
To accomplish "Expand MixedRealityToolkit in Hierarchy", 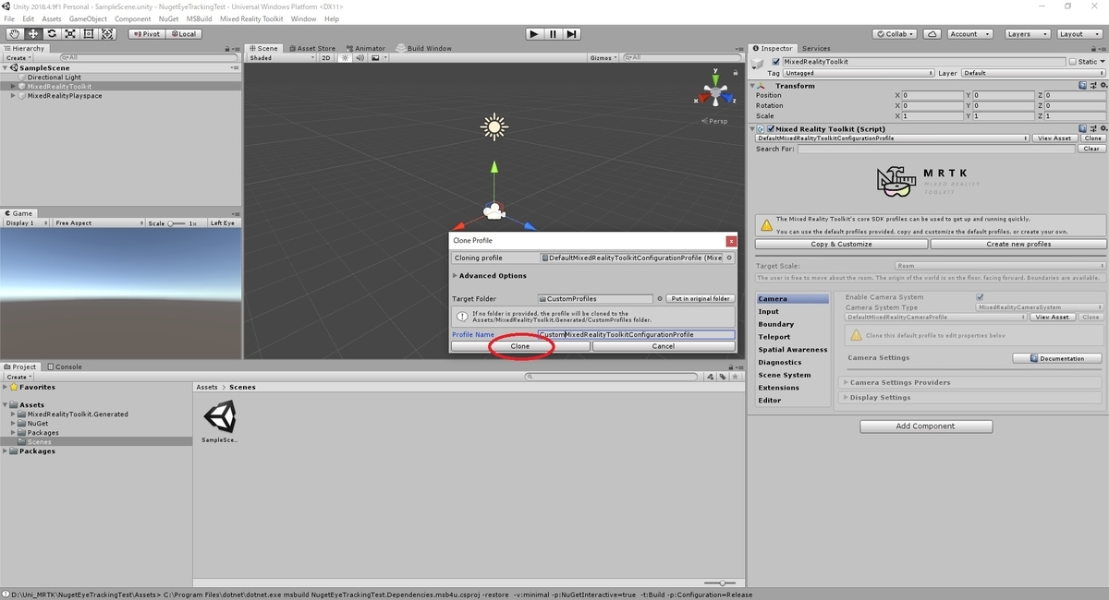I will click(13, 87).
